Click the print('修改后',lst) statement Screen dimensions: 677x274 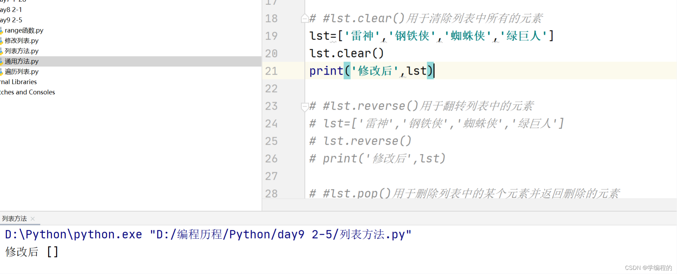click(x=371, y=71)
